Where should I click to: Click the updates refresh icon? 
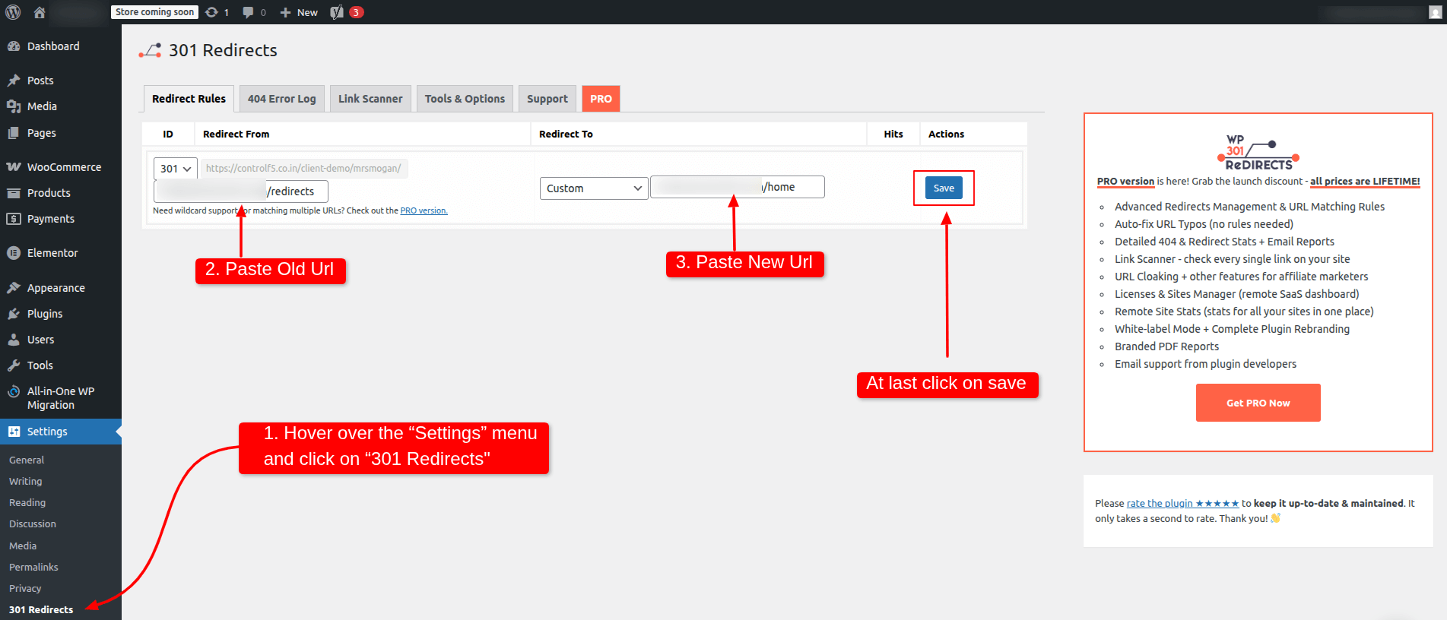pyautogui.click(x=212, y=12)
